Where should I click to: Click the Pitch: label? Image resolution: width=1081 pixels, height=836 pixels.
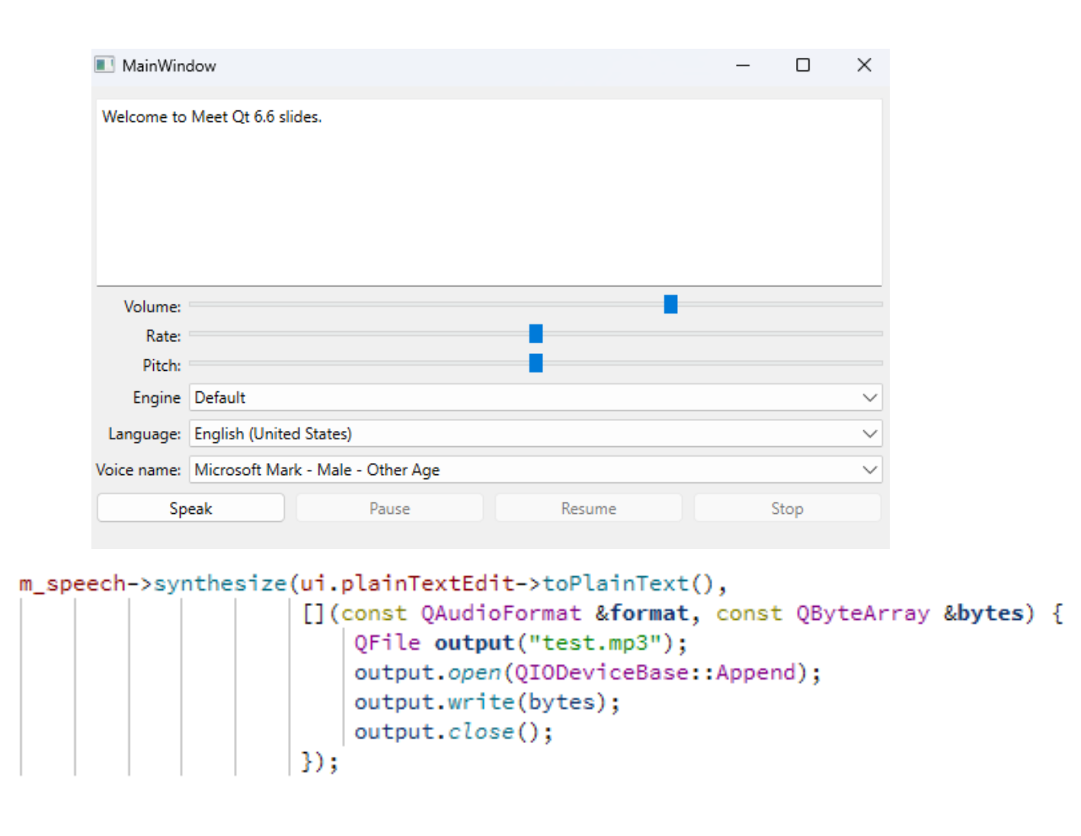(162, 365)
